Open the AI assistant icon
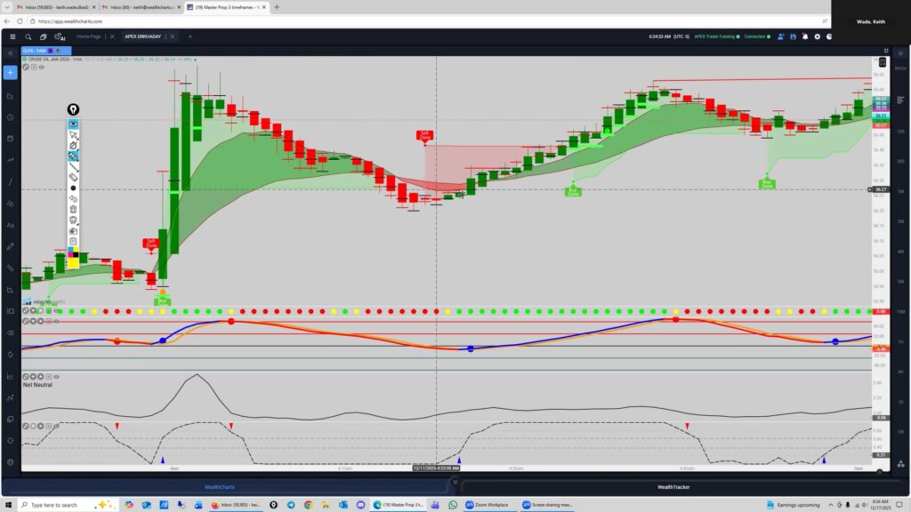Image resolution: width=911 pixels, height=512 pixels. tap(60, 36)
